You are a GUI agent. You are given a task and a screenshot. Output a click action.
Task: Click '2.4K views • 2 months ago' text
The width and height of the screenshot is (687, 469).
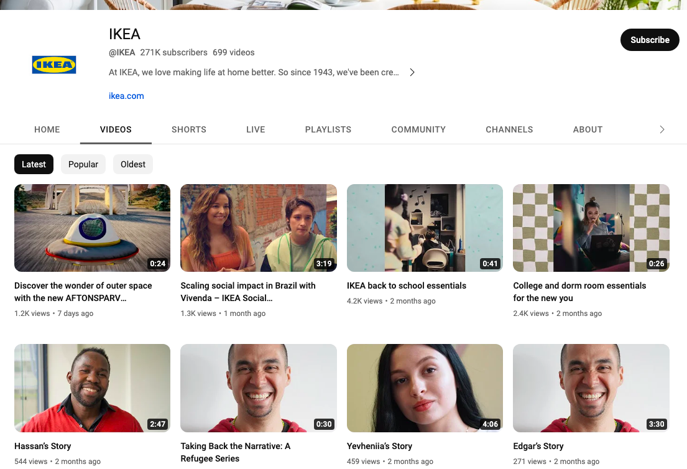(557, 313)
